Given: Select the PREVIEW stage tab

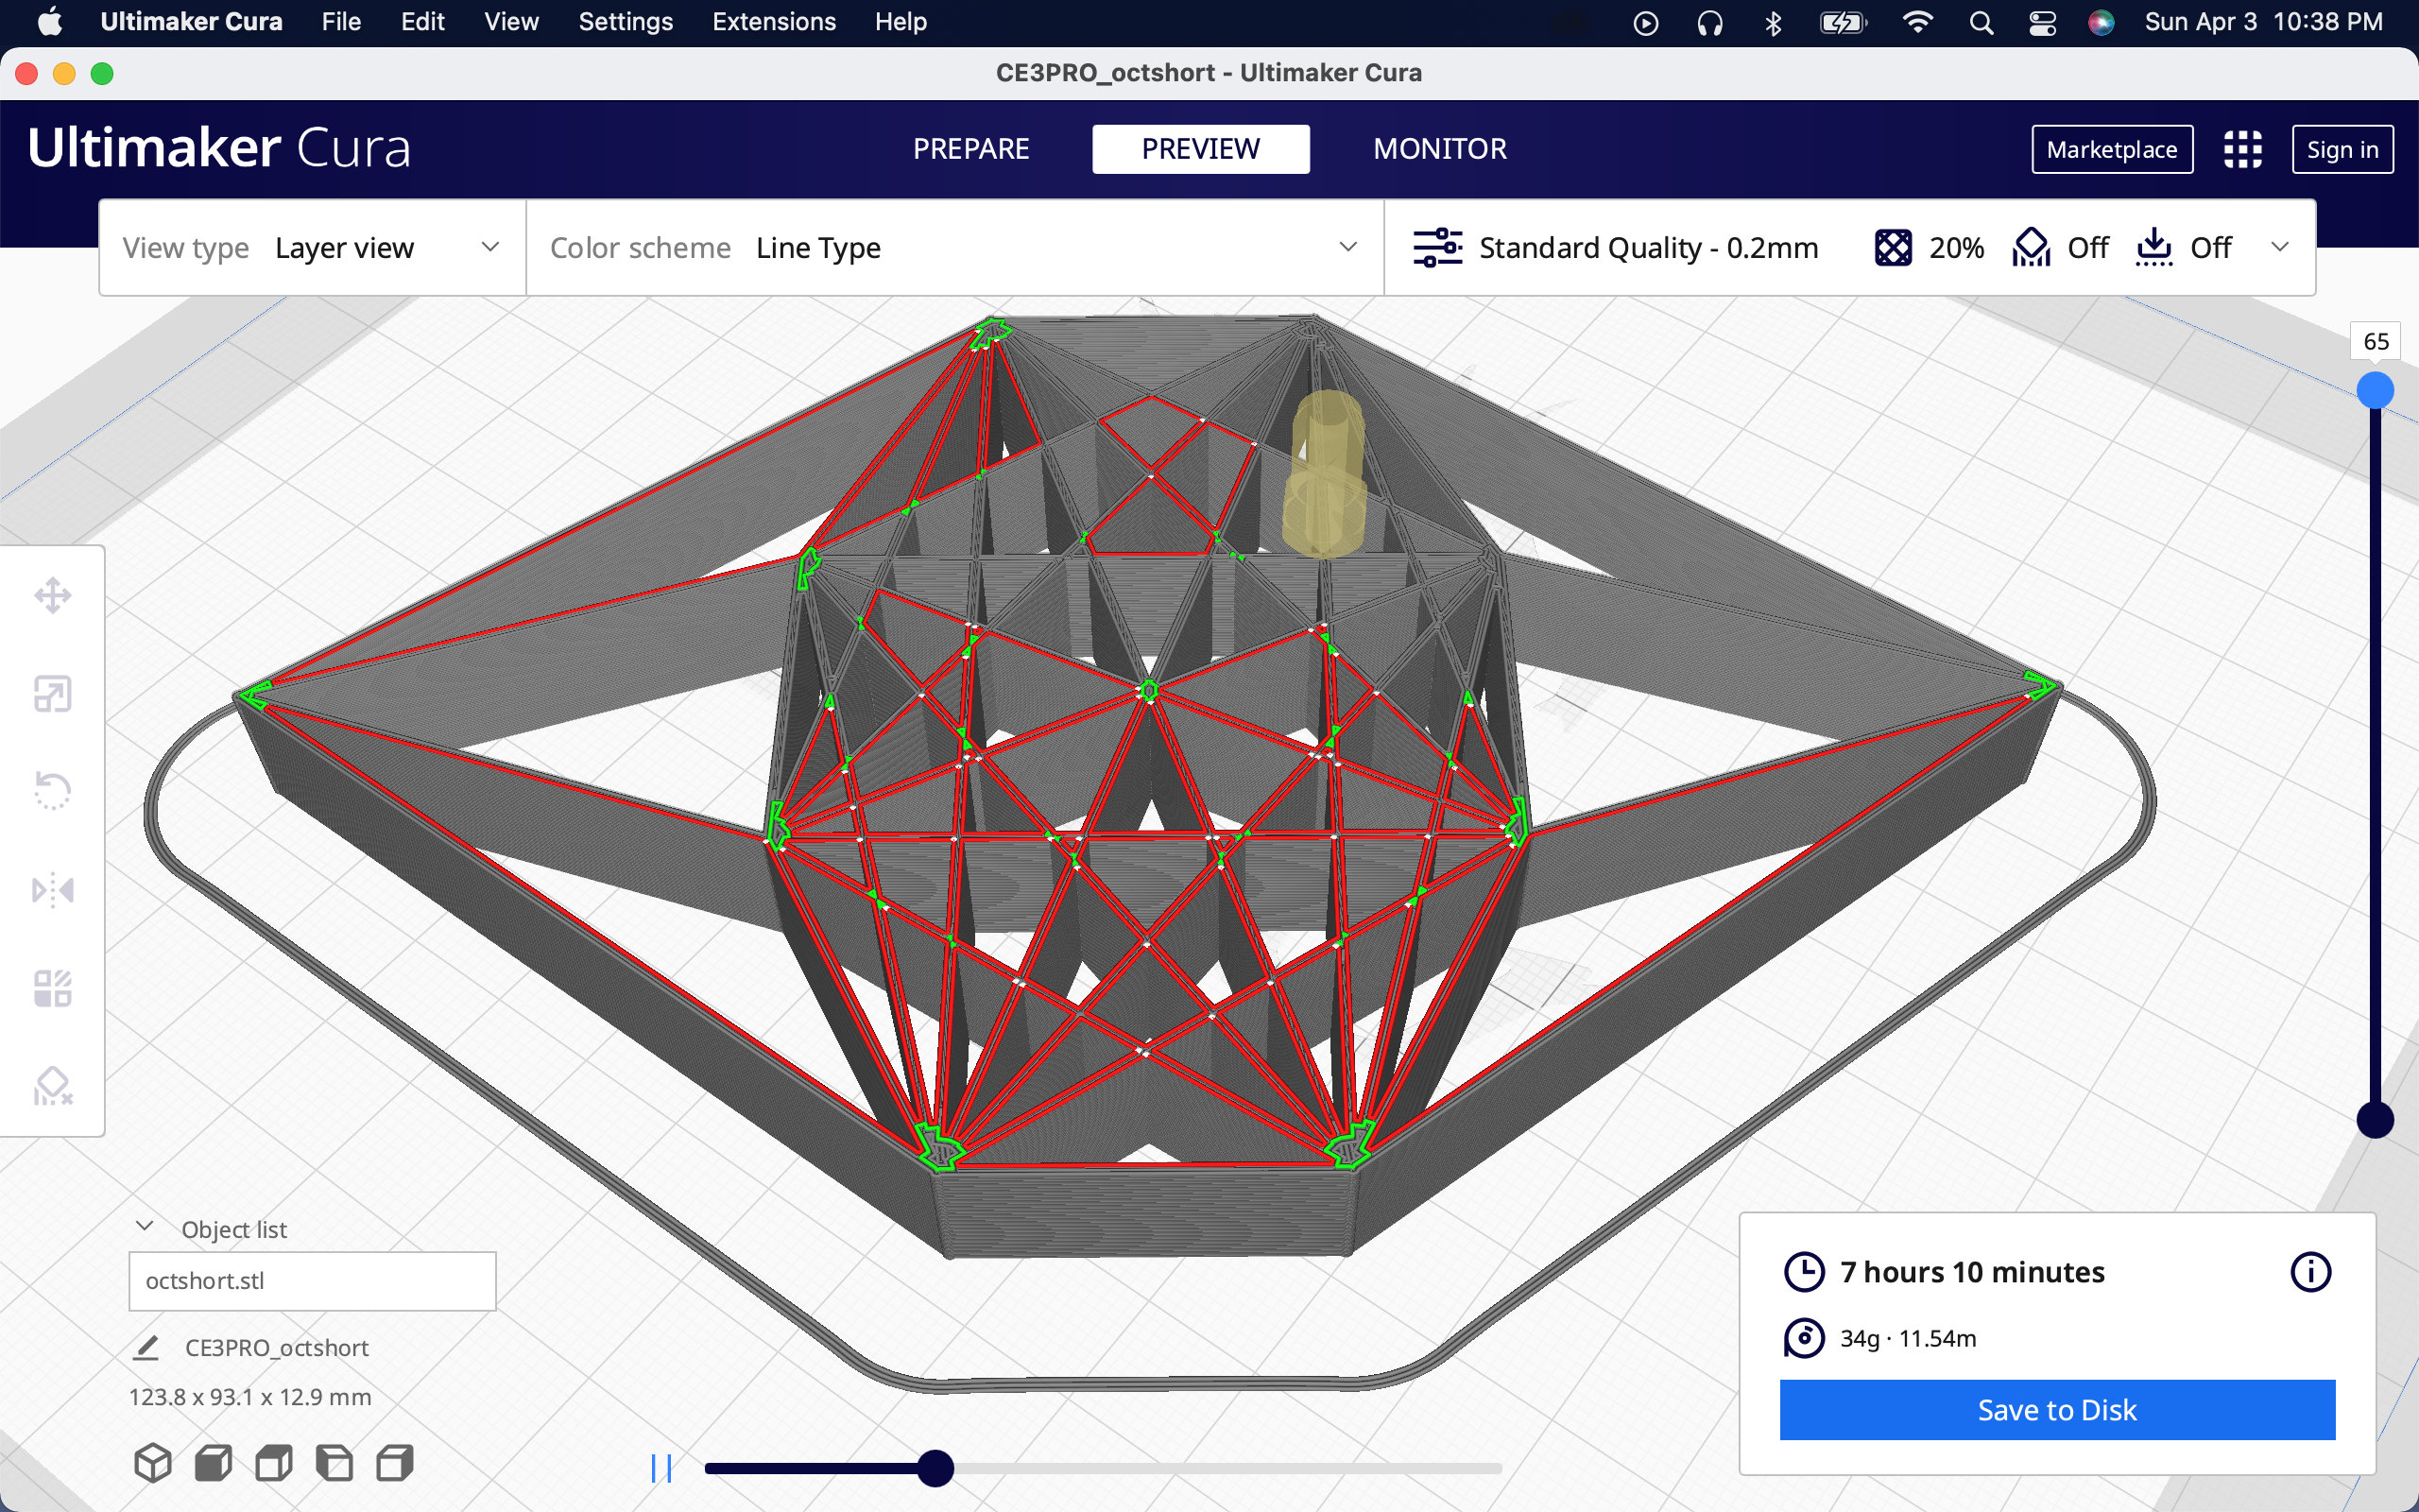Looking at the screenshot, I should [1200, 149].
